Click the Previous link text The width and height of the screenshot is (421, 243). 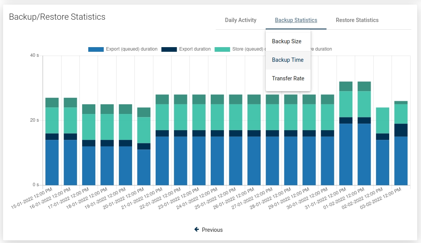click(212, 230)
